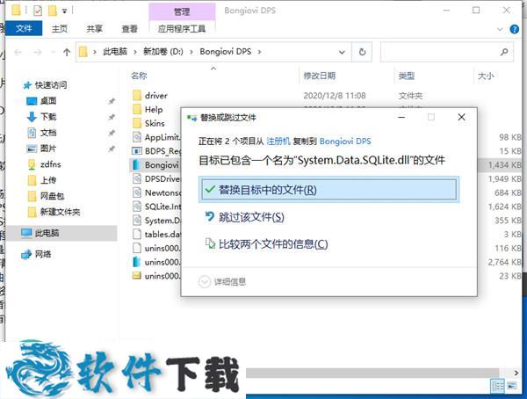
Task: Choose 替换目标中的文件(R)
Action: (328, 190)
